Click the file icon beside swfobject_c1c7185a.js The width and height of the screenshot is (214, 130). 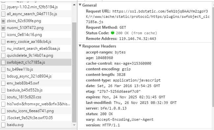(3, 62)
